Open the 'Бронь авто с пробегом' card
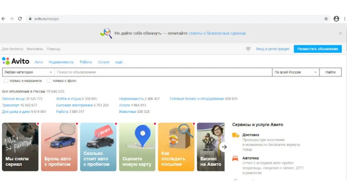The height and width of the screenshot is (195, 347). 59,147
